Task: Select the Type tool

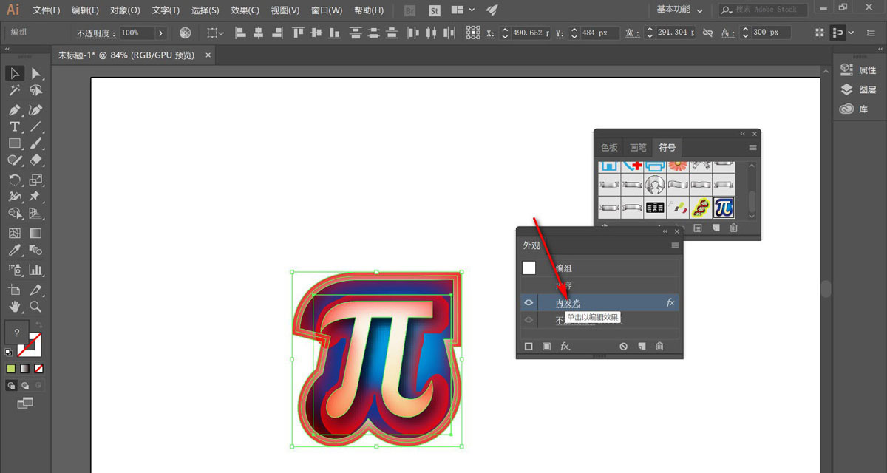Action: pos(14,126)
